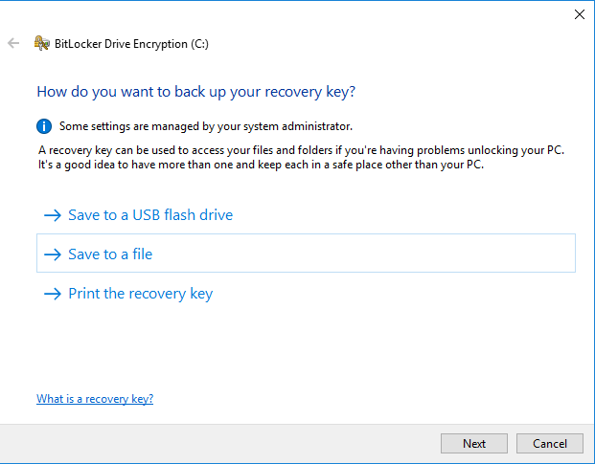
Task: Click the first line of the recovery key description
Action: click(301, 150)
